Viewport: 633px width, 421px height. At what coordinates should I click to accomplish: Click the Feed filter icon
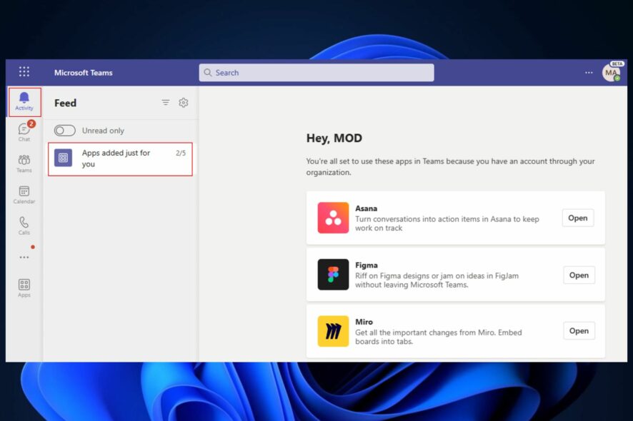point(166,103)
